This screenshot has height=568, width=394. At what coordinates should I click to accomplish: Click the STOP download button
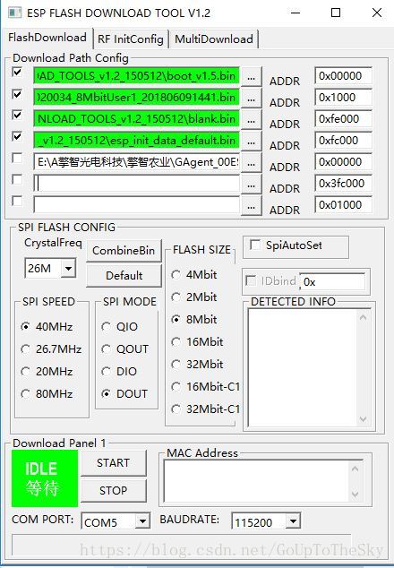pyautogui.click(x=114, y=490)
